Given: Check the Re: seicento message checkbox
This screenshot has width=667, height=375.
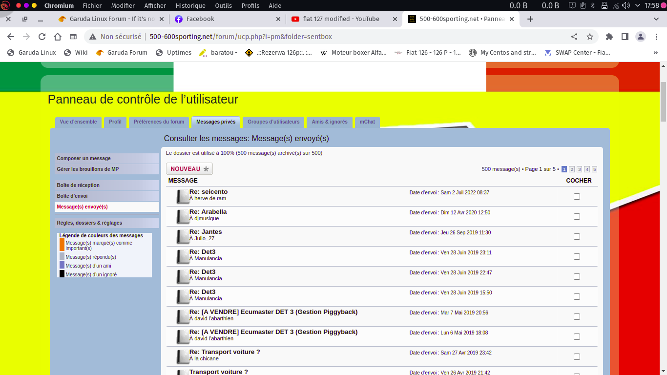Looking at the screenshot, I should tap(577, 196).
